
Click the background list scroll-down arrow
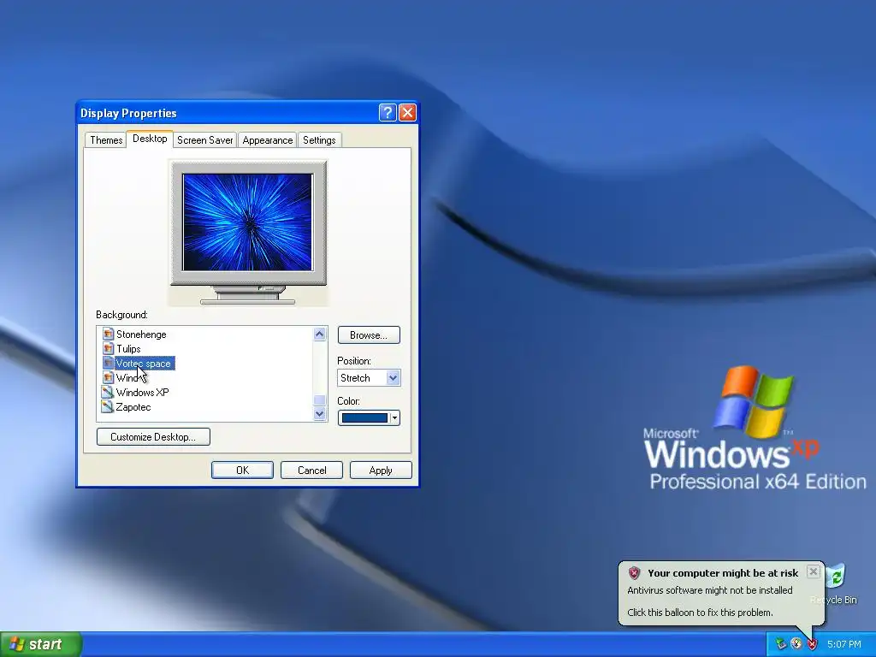tap(320, 414)
